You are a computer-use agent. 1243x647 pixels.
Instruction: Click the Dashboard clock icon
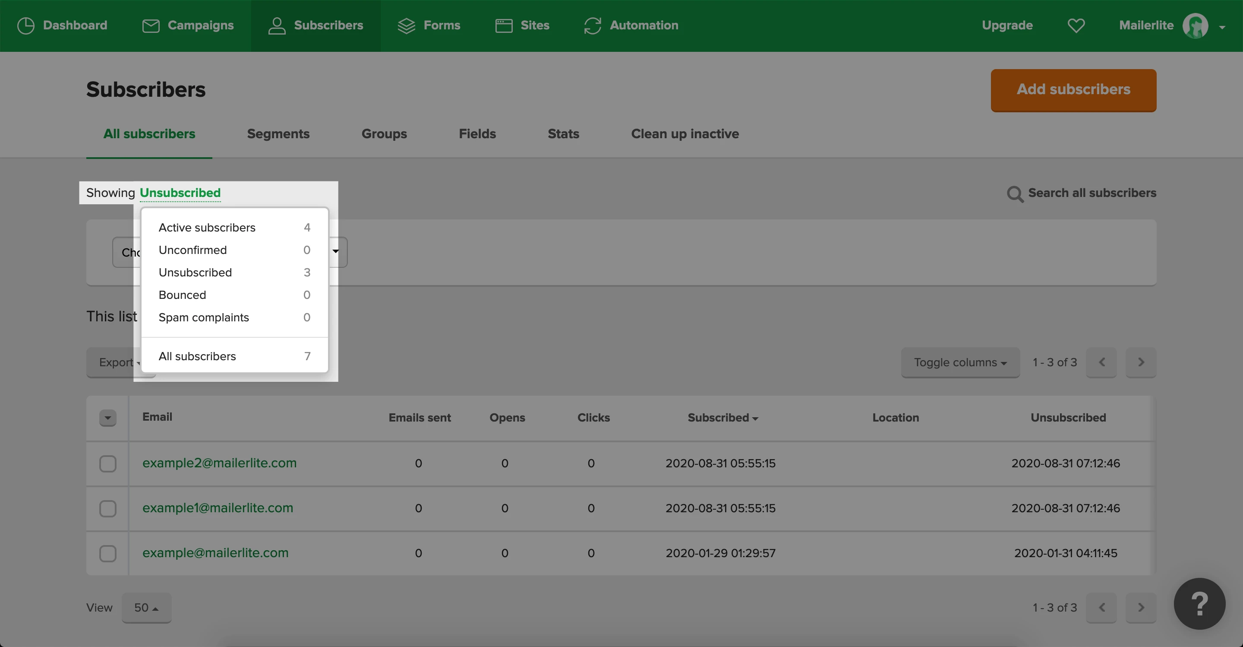tap(25, 25)
